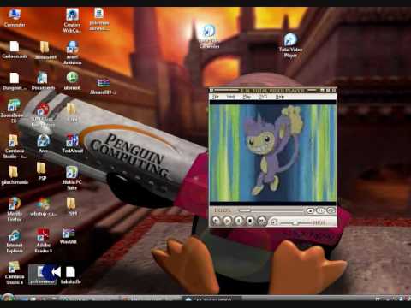Image resolution: width=411 pixels, height=308 pixels.
Task: Open the DVD menu in Total Video Player
Action: (263, 97)
